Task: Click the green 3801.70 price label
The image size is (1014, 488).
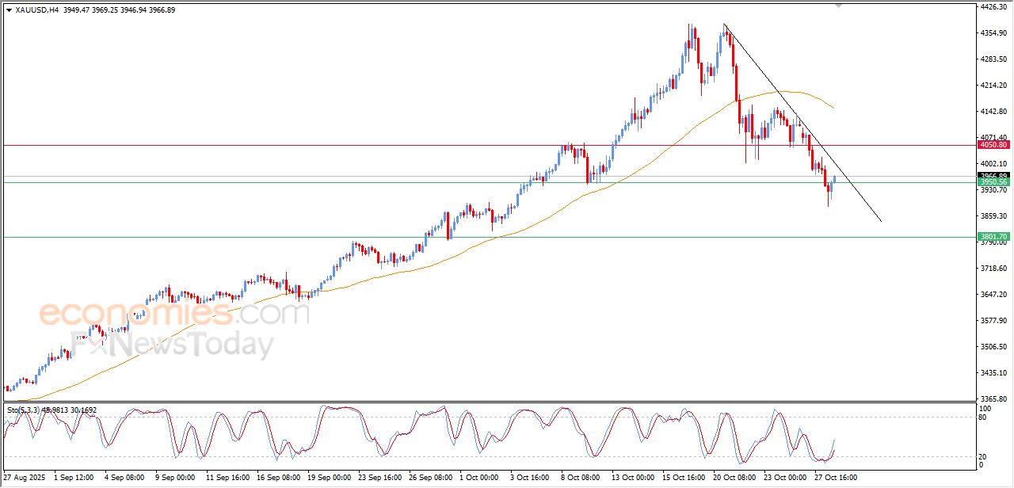Action: click(x=993, y=237)
